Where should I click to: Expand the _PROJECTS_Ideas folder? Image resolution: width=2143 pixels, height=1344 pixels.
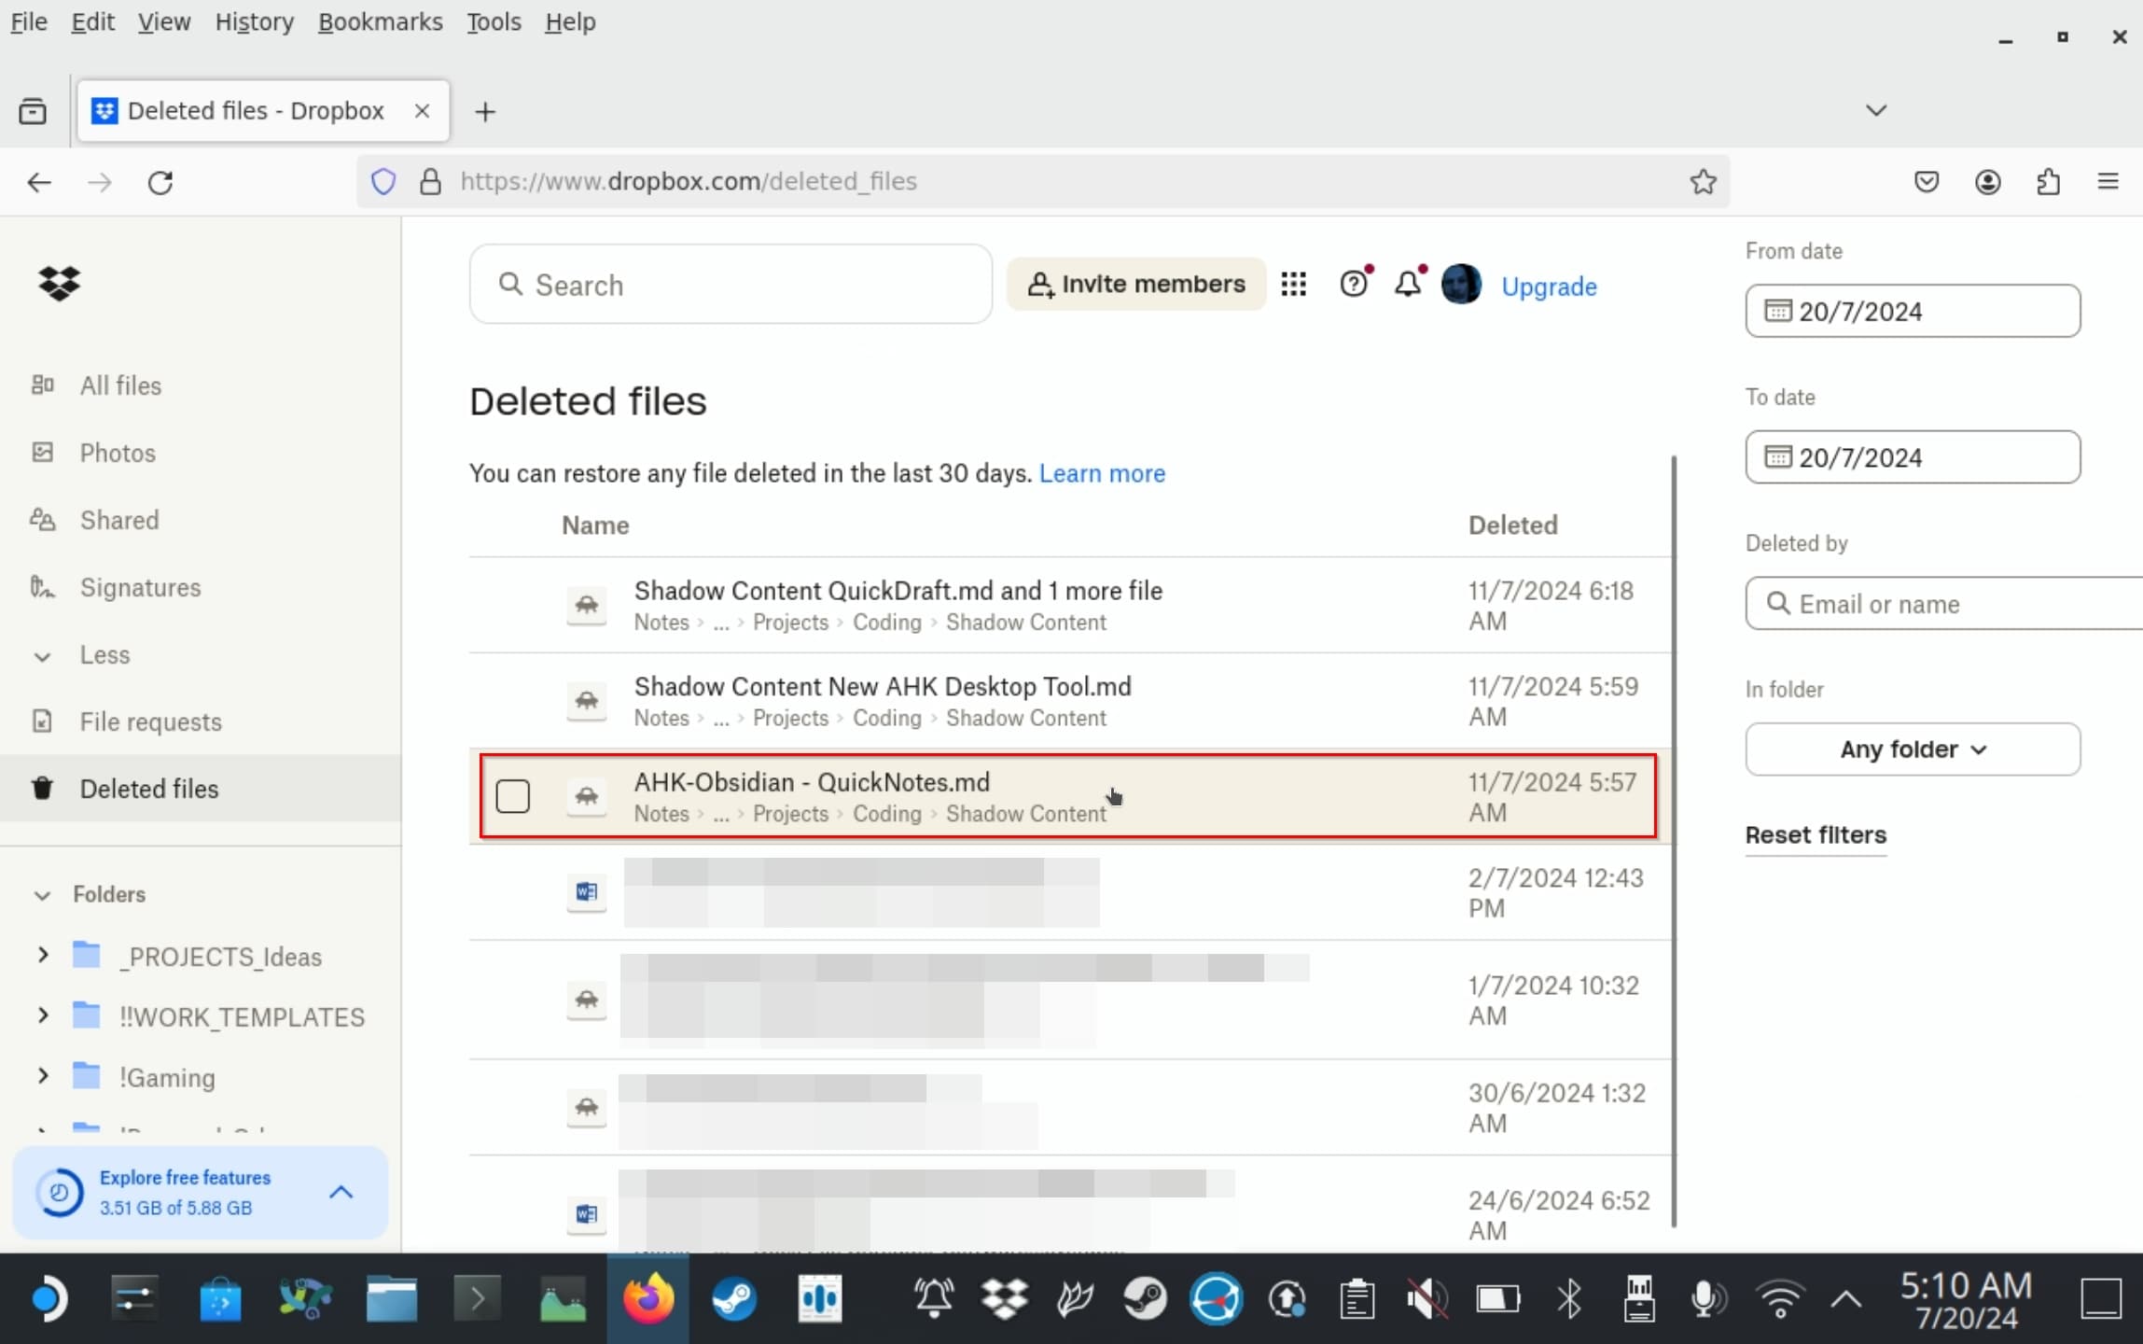coord(43,955)
